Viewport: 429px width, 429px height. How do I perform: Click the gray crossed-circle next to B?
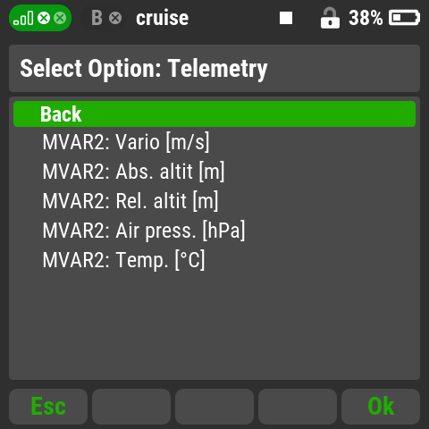tap(115, 18)
